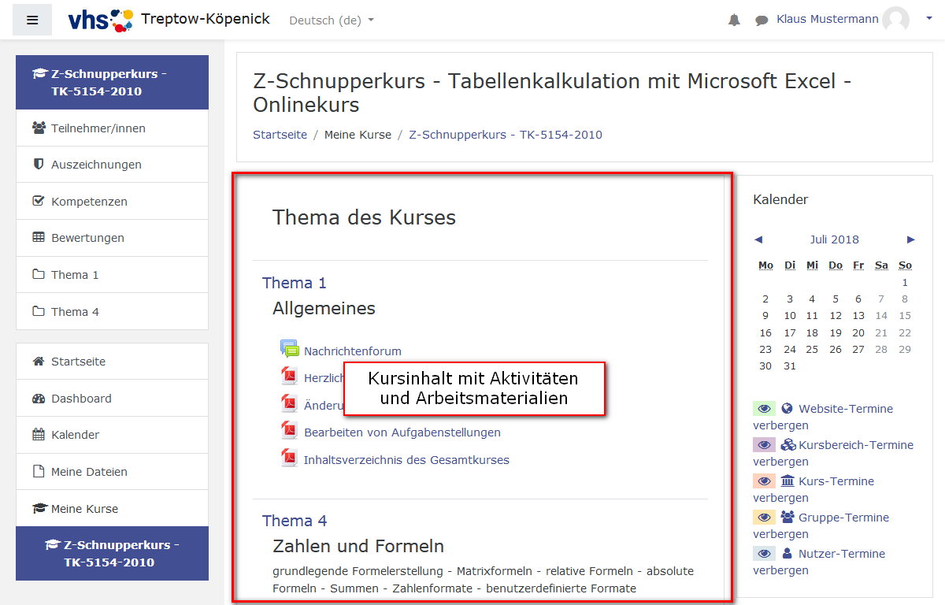Open the Nachrichtenforum forum icon
Screen dimensions: 945x605
[290, 349]
